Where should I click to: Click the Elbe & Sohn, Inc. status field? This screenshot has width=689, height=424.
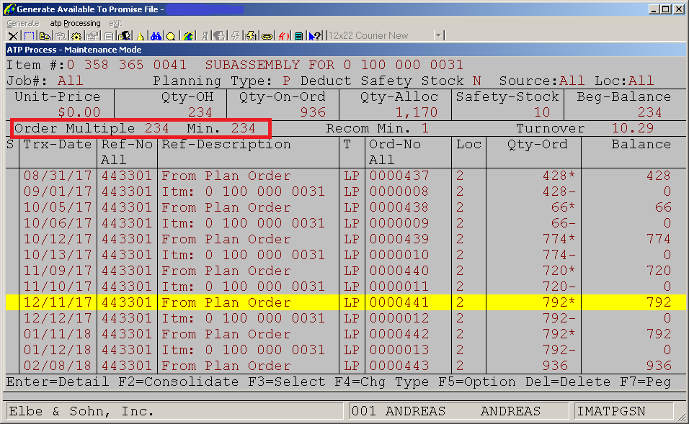(175, 411)
